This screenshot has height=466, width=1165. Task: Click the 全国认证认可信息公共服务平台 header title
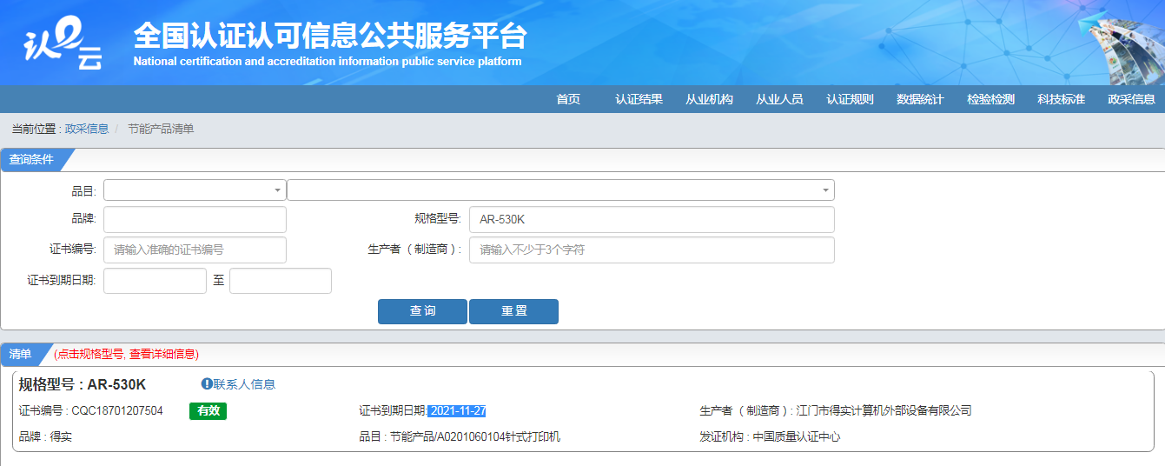(x=330, y=36)
